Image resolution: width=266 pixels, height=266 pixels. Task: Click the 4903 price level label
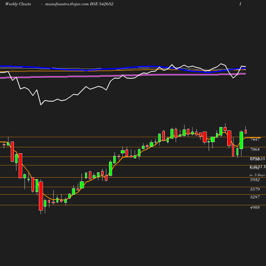pos(255,207)
